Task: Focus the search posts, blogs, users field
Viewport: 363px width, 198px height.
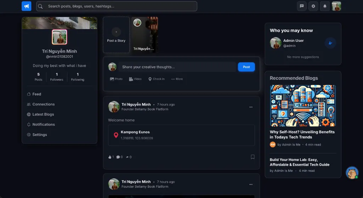Action: coord(117,6)
